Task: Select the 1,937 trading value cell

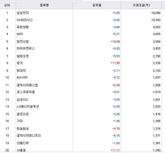Action: [x=157, y=77]
